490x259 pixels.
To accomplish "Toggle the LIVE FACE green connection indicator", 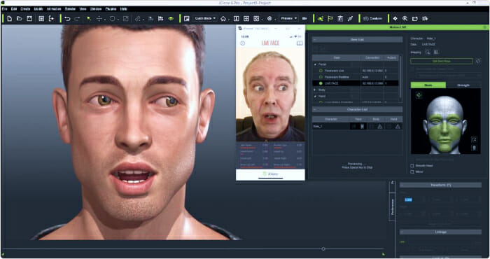I will coord(321,83).
